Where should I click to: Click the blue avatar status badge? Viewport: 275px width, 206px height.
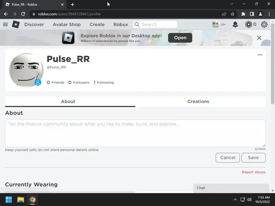point(38,82)
